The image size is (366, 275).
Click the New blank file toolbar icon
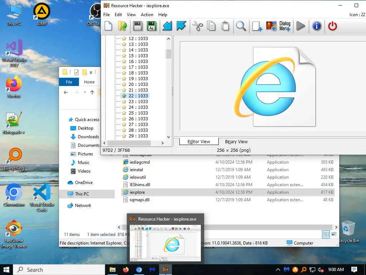coord(108,26)
